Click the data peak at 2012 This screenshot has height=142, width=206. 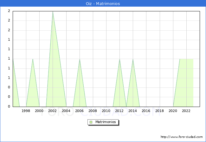[x=119, y=59]
